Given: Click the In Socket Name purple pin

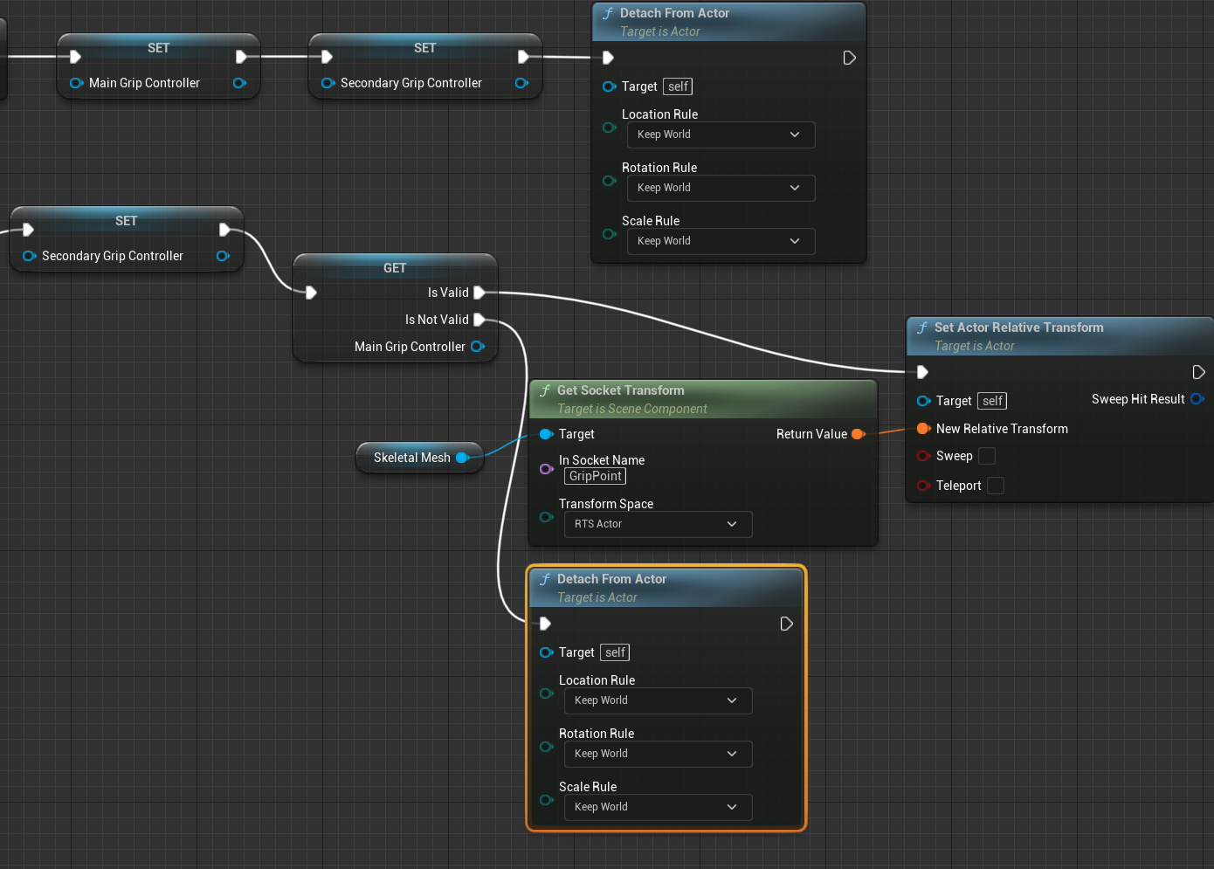Looking at the screenshot, I should click(547, 469).
